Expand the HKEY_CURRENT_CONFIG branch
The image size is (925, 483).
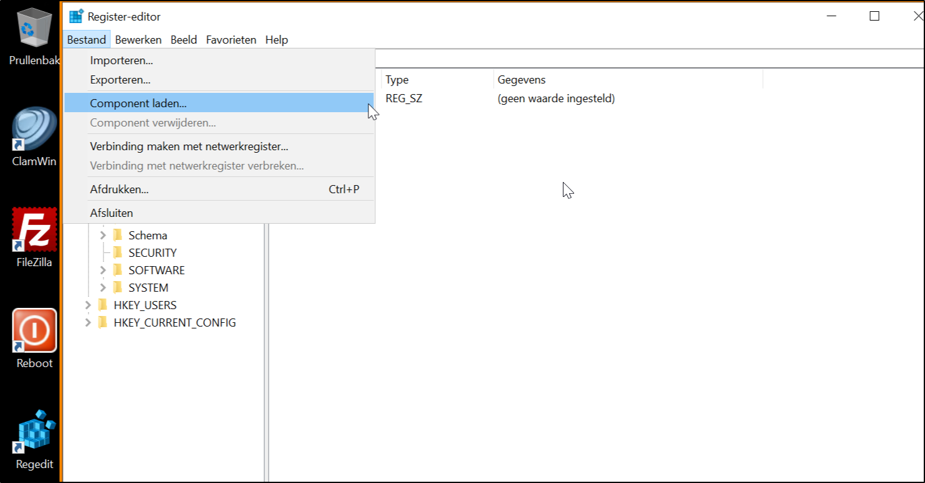(89, 322)
